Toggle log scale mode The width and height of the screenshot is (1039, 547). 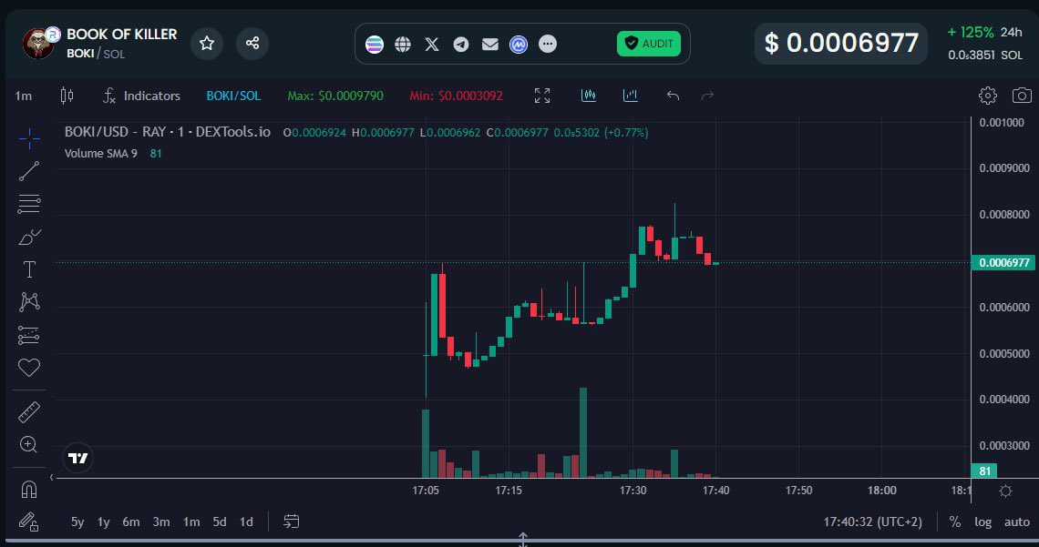click(982, 522)
